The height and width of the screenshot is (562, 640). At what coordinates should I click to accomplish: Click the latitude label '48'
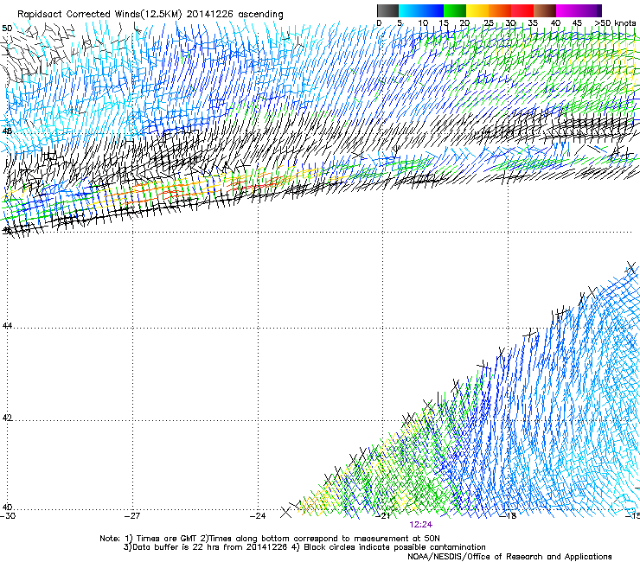coord(7,131)
